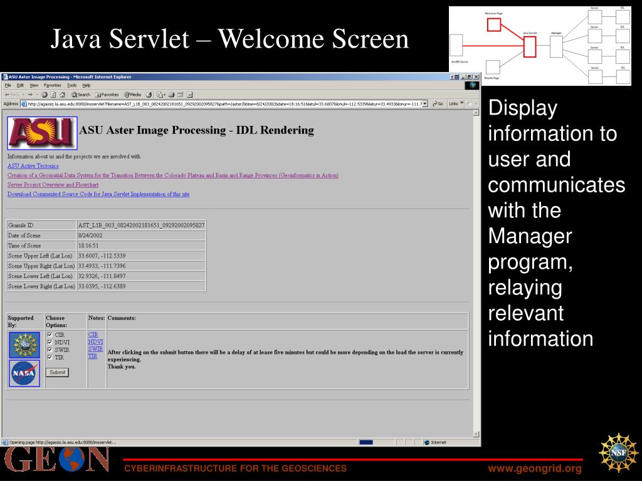Click the Forward arrow button

click(x=30, y=95)
